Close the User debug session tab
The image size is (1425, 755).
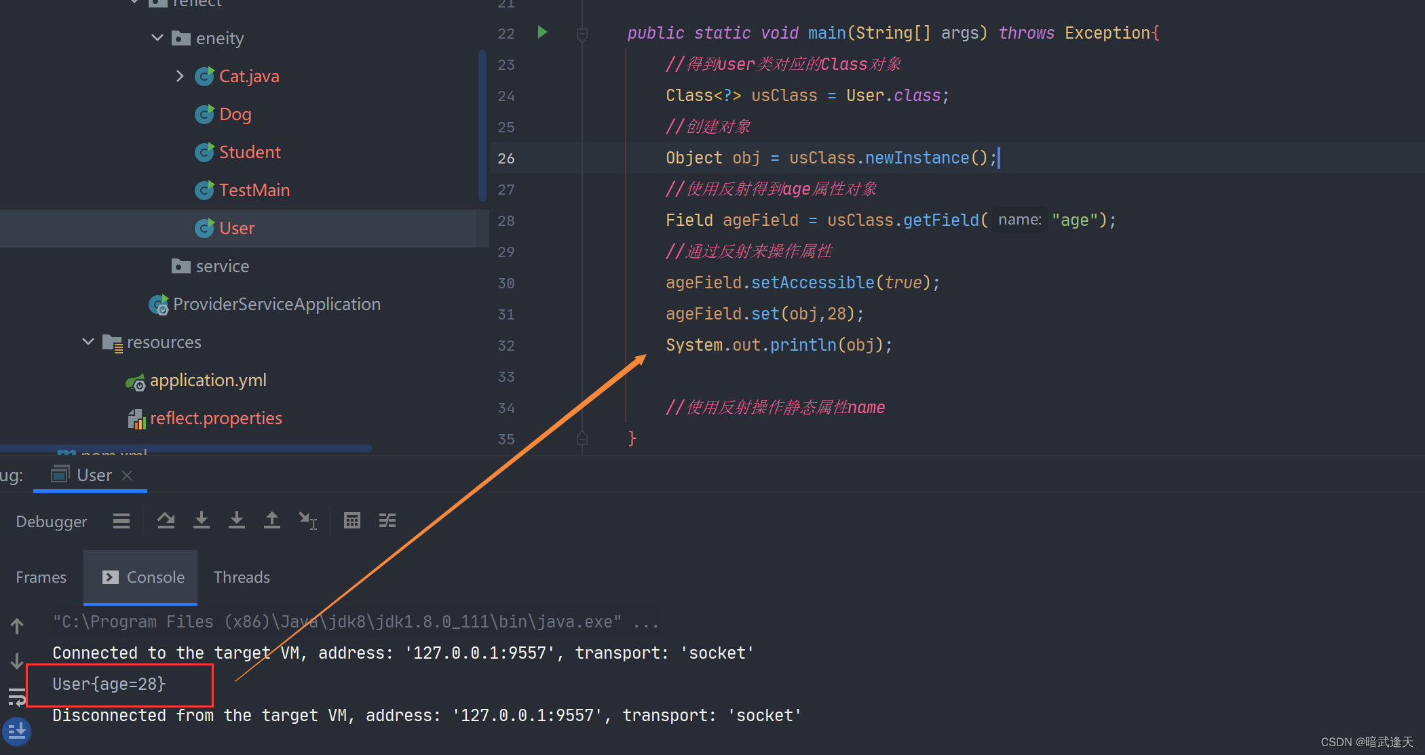tap(127, 476)
